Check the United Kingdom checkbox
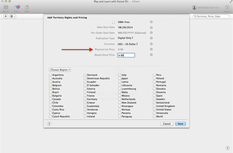 point(154,106)
